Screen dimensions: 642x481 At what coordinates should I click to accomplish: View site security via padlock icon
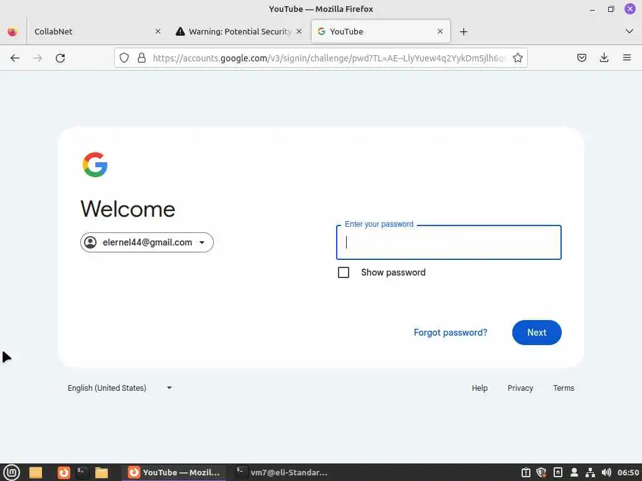[142, 58]
